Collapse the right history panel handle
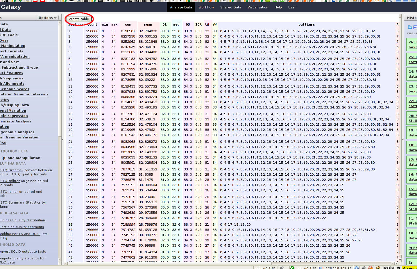Viewport: 417px width, 269px height. point(403,140)
